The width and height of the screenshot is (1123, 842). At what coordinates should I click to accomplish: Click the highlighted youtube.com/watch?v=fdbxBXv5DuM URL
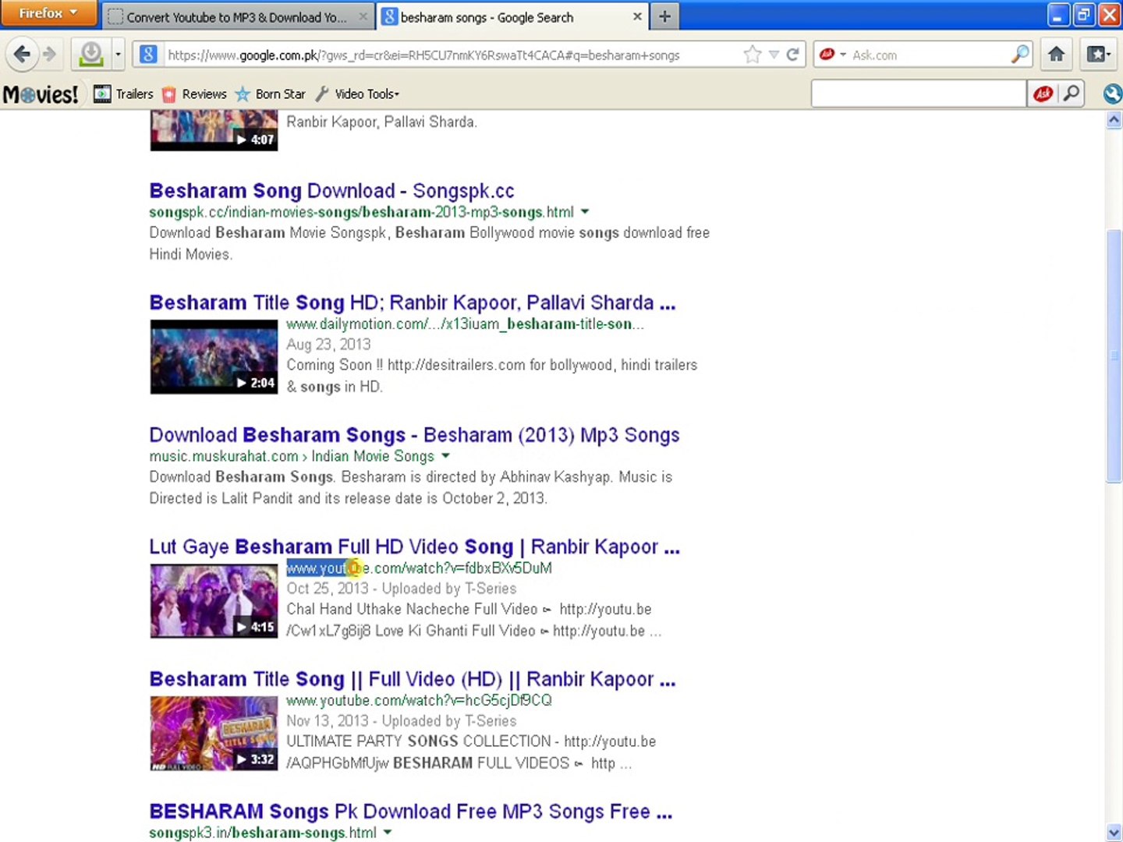point(419,568)
